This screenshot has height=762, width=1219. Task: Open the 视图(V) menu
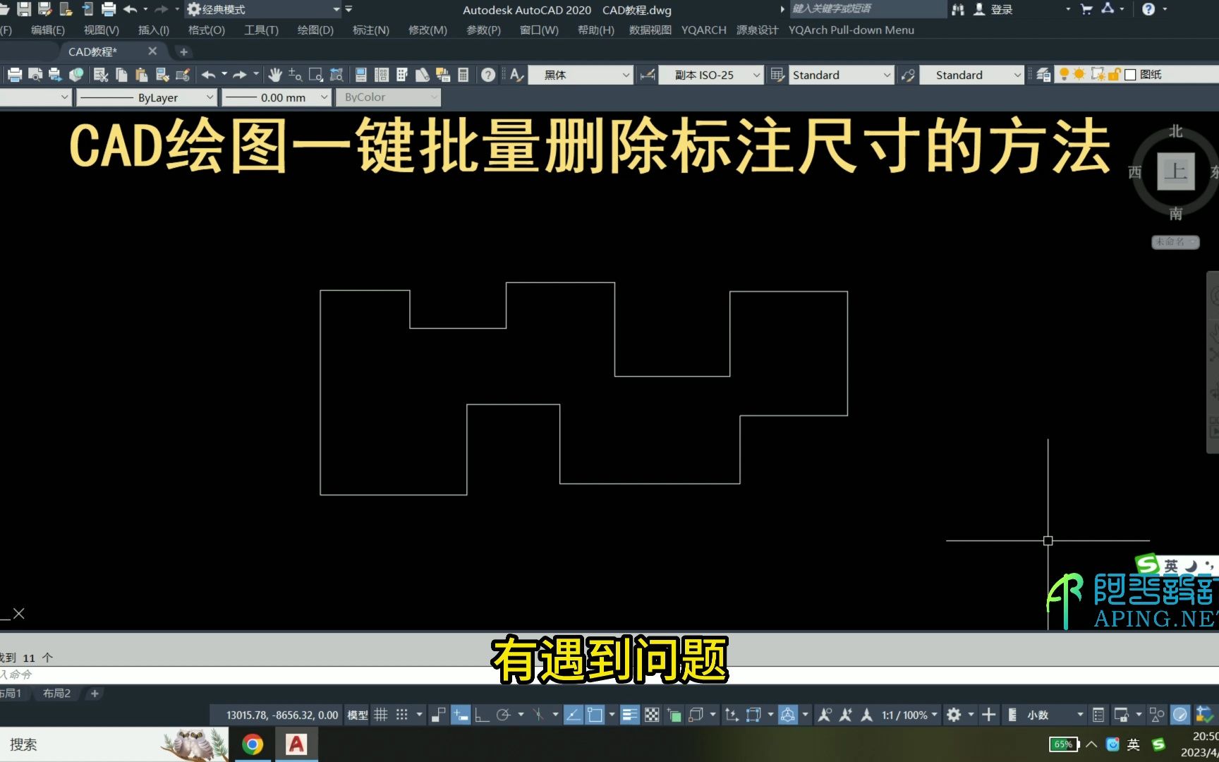tap(102, 30)
